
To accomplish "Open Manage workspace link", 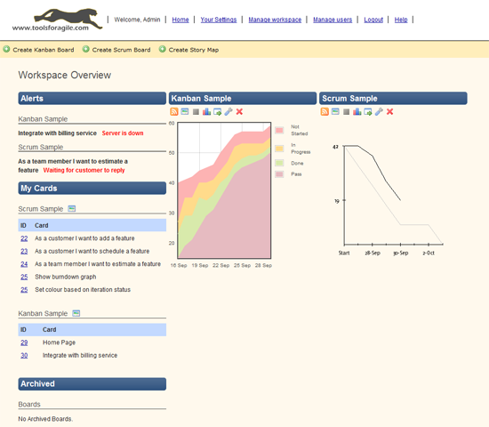I will [275, 20].
